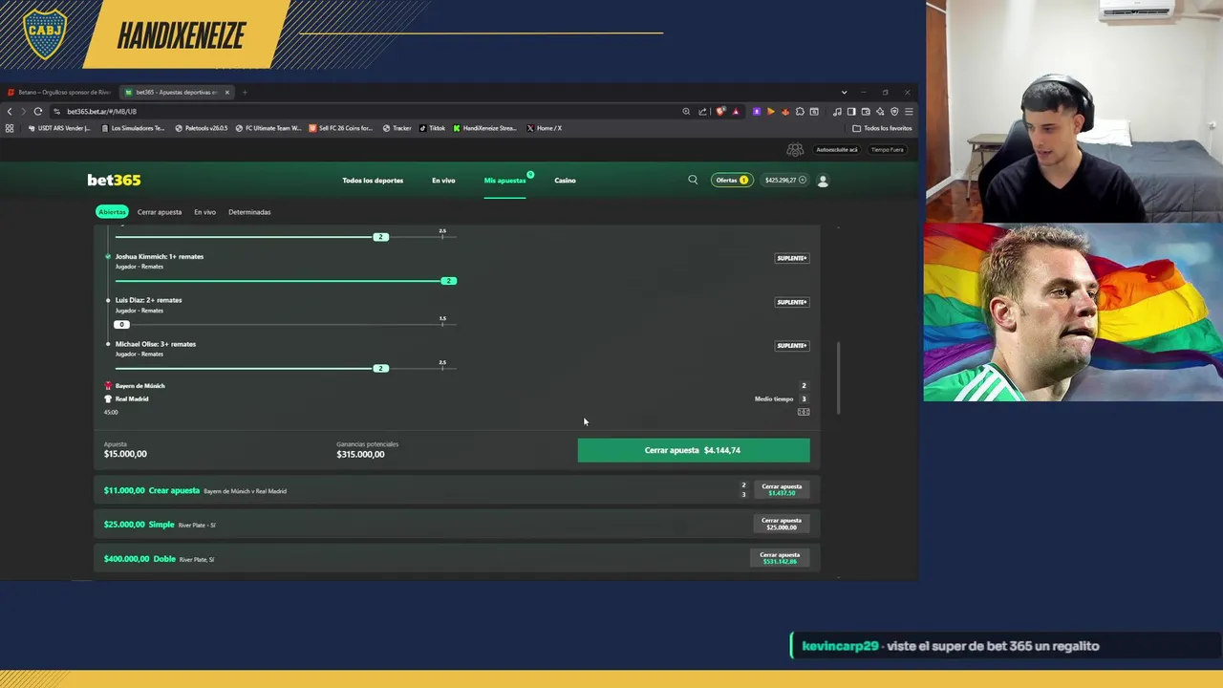Click the bet365 logo
The width and height of the screenshot is (1223, 688).
(114, 180)
